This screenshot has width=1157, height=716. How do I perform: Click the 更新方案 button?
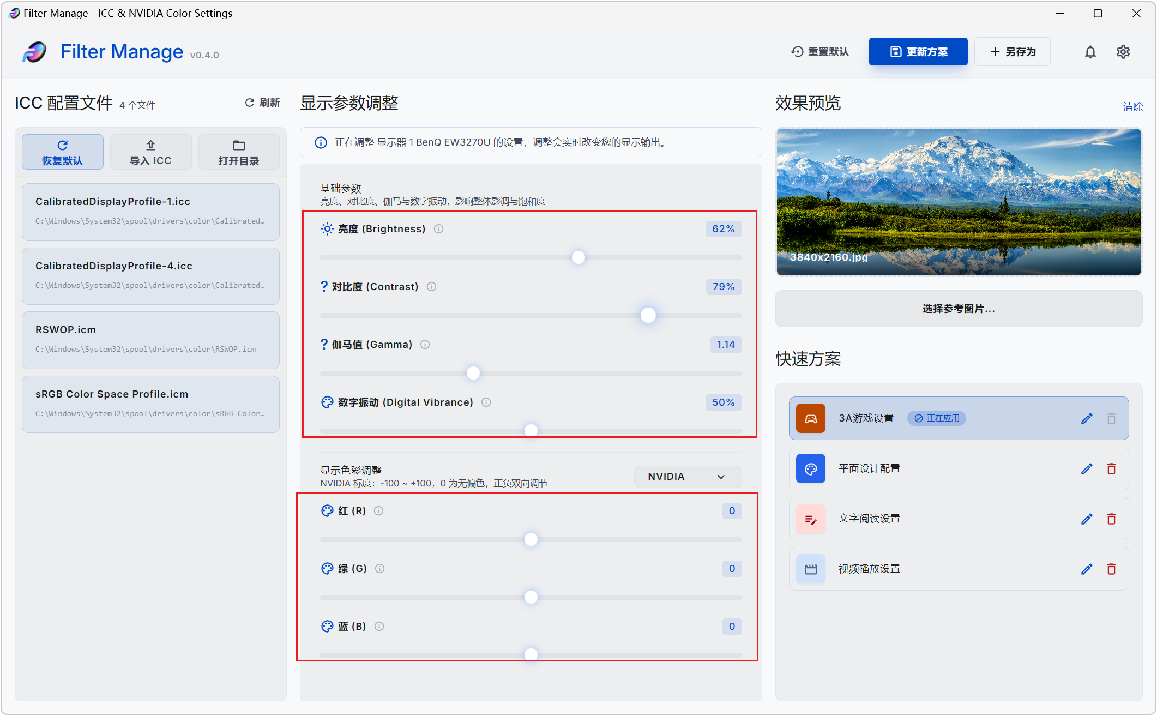tap(918, 52)
